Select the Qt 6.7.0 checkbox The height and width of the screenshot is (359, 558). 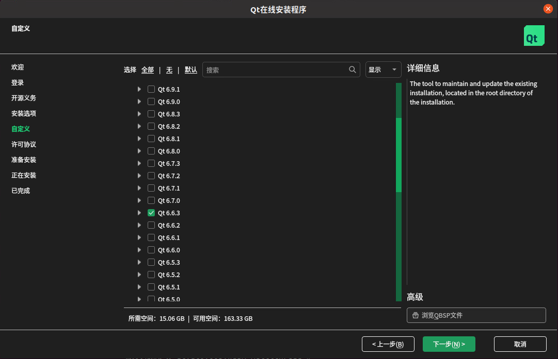click(x=151, y=200)
